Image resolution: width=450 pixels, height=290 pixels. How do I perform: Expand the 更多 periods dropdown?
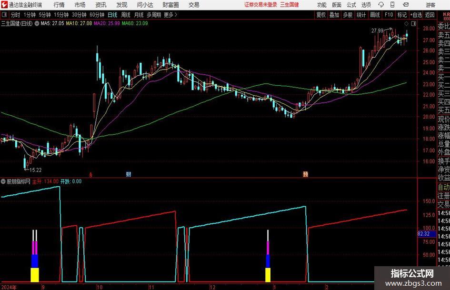tap(170, 15)
